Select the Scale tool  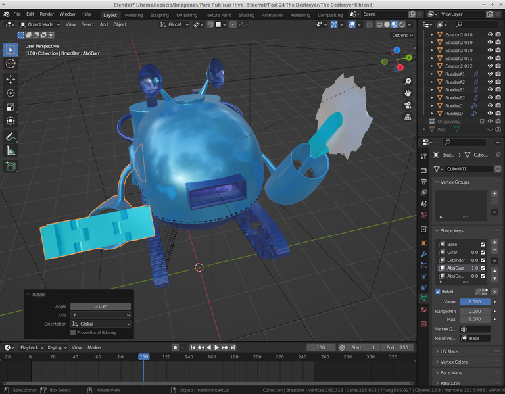coord(11,107)
